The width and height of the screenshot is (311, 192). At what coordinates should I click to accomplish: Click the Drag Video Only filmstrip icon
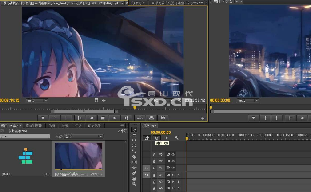[x=96, y=100]
